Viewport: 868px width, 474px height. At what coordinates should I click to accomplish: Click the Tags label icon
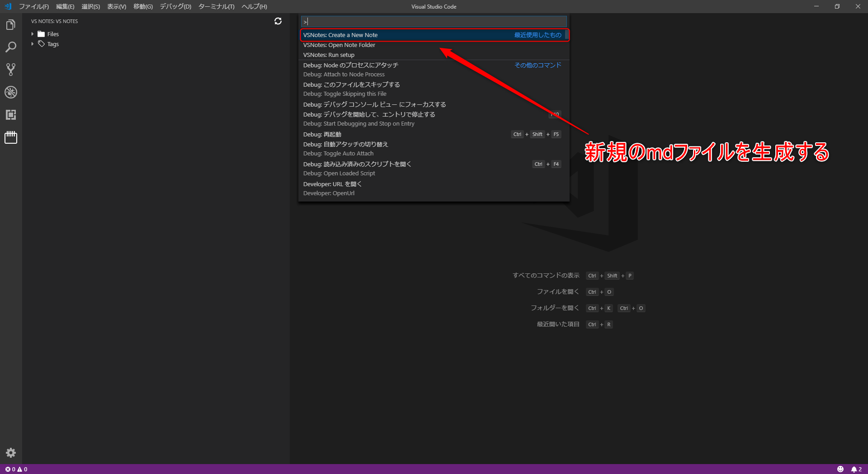click(41, 44)
